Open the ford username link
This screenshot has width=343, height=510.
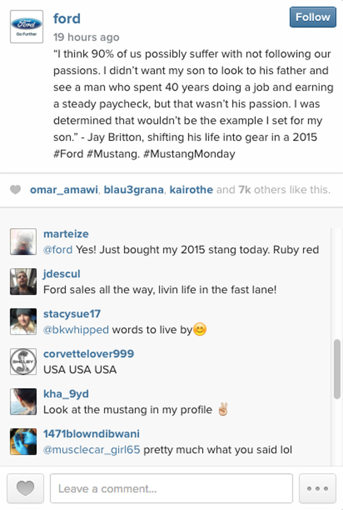(x=67, y=19)
